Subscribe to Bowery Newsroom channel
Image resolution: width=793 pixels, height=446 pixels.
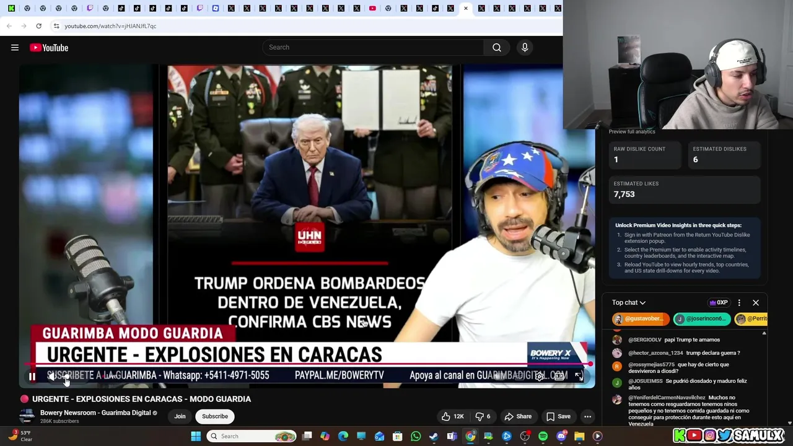[x=215, y=416]
